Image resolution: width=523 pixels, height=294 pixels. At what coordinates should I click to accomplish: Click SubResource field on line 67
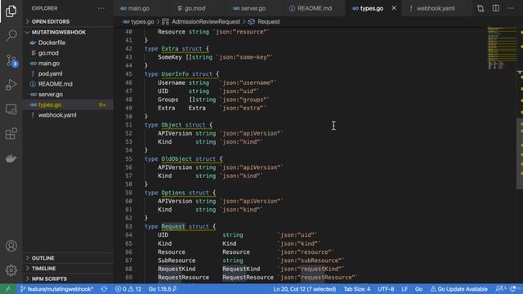[177, 261]
